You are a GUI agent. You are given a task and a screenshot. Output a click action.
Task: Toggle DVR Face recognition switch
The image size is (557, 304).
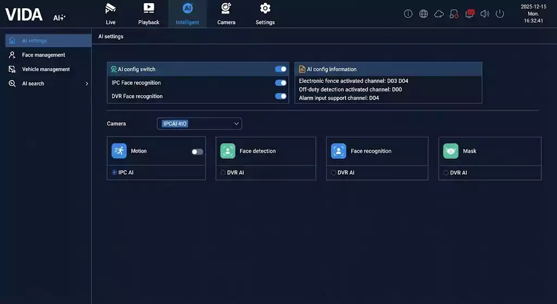[x=281, y=96]
